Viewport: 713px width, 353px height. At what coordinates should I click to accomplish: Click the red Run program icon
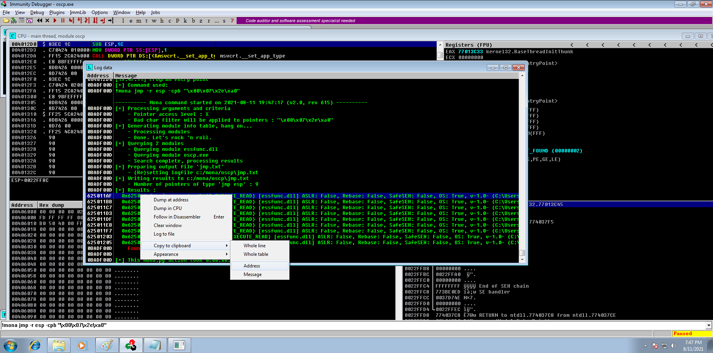click(55, 21)
